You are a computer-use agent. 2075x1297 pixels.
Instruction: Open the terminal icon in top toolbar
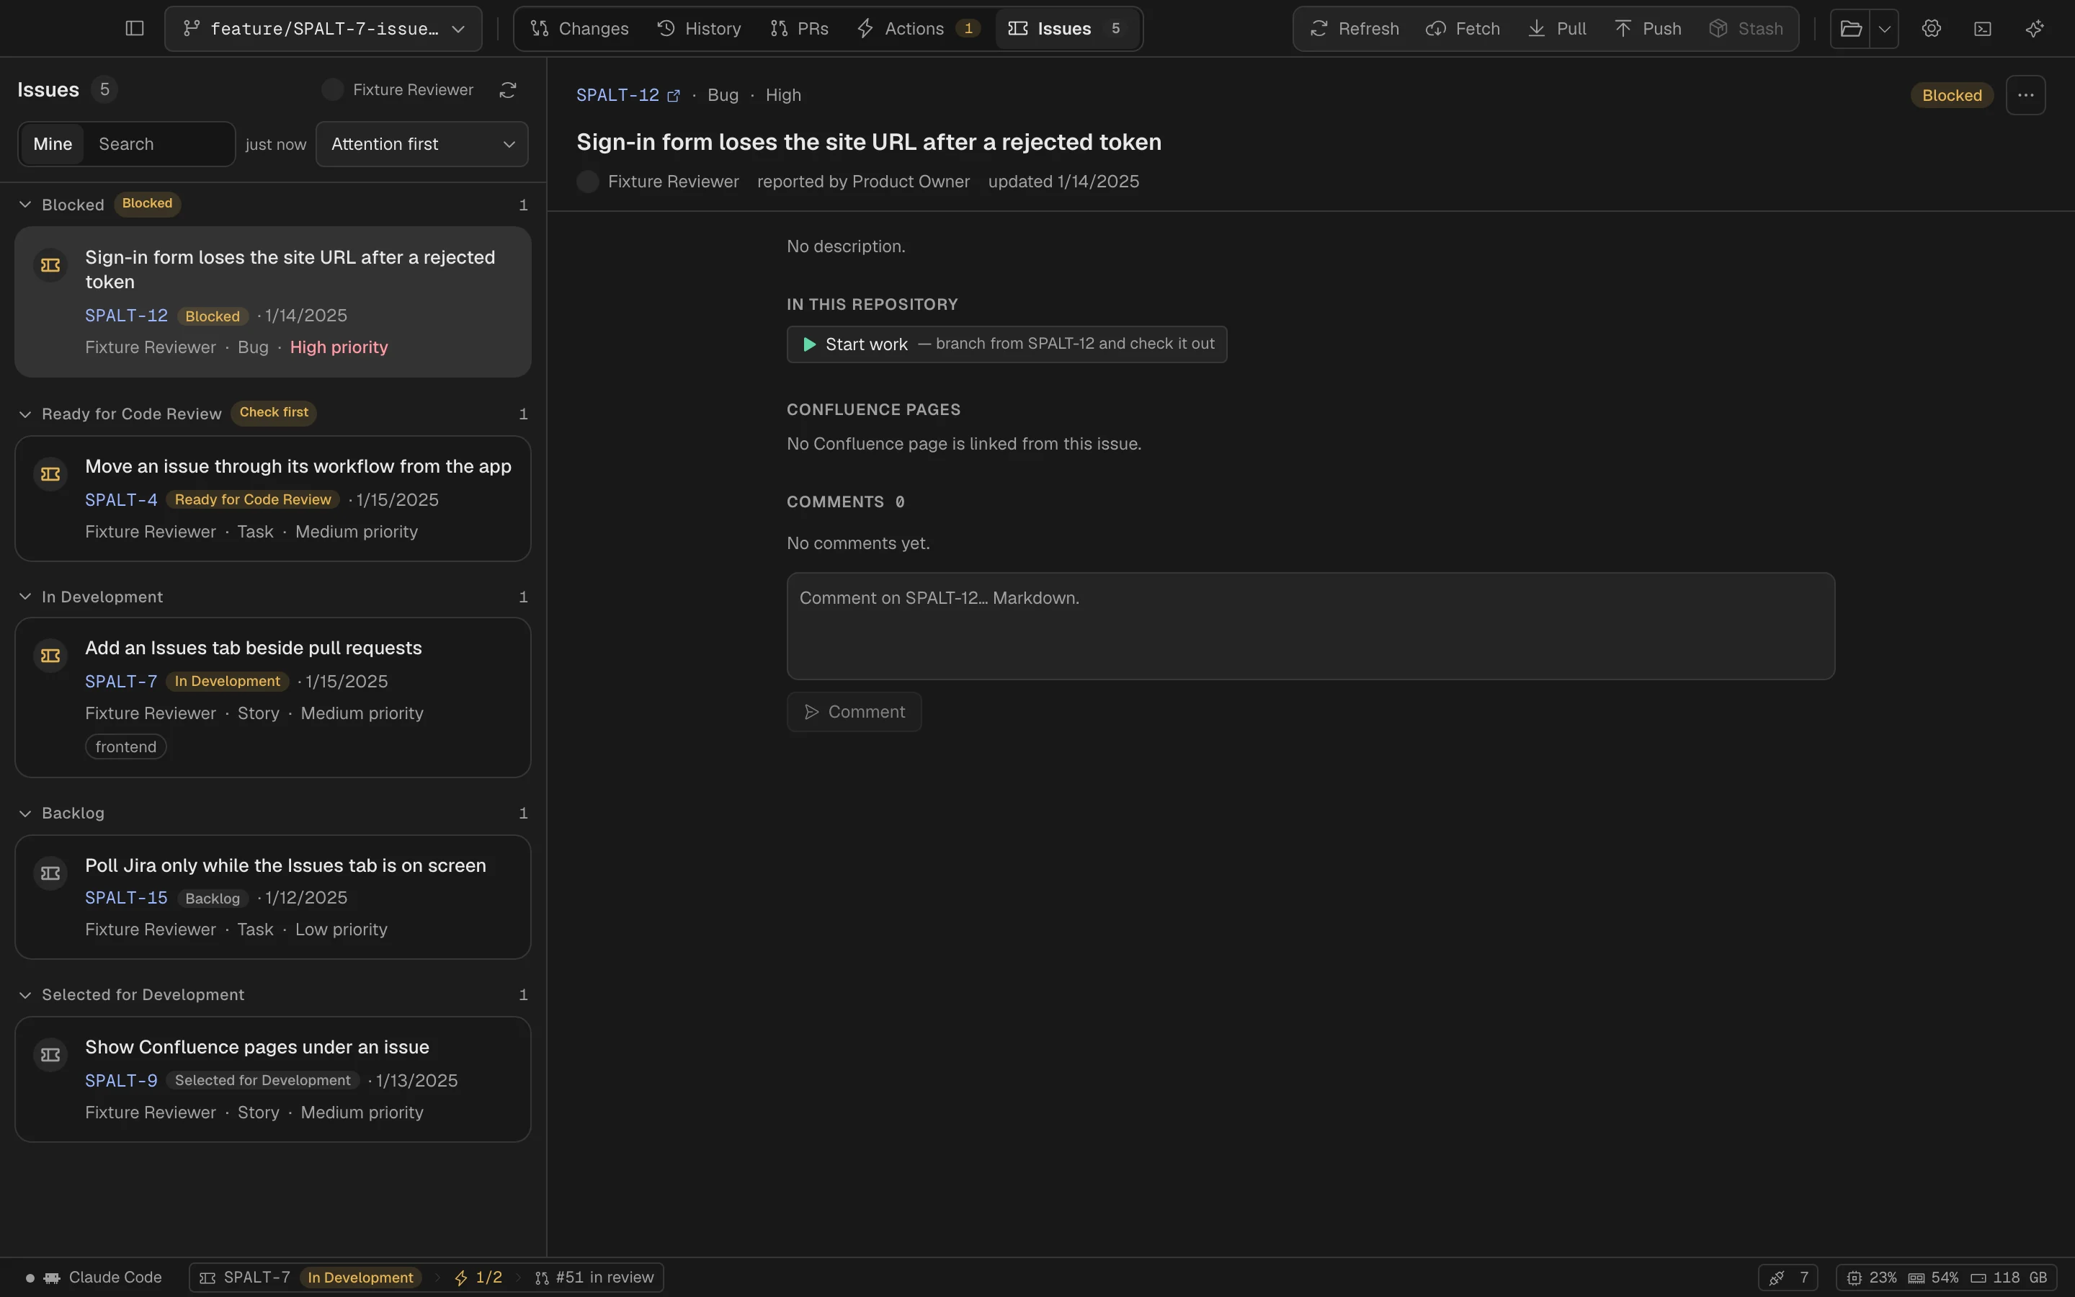(1982, 28)
